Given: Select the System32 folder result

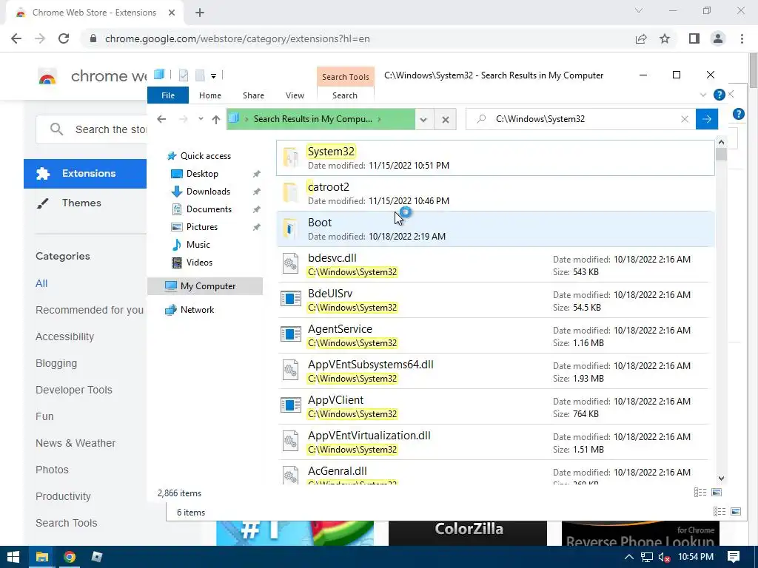Looking at the screenshot, I should pyautogui.click(x=495, y=158).
